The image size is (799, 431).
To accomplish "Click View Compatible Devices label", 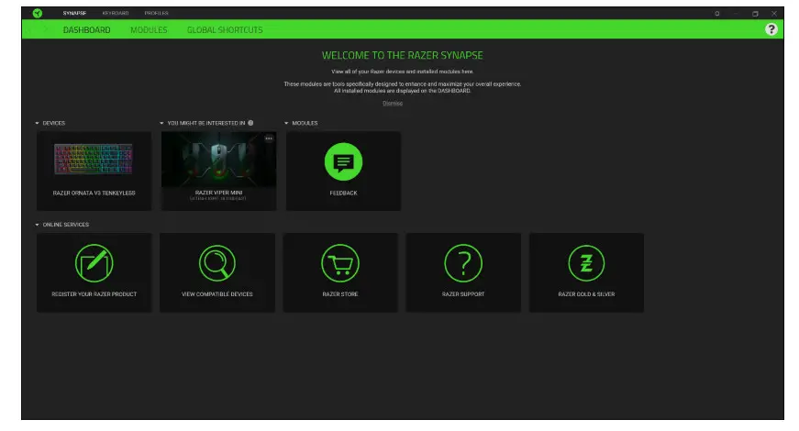I will click(x=217, y=294).
